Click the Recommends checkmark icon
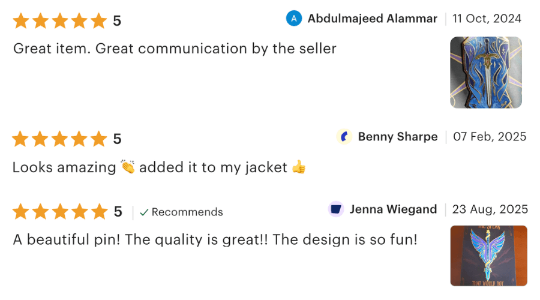The height and width of the screenshot is (300, 540). tap(144, 212)
